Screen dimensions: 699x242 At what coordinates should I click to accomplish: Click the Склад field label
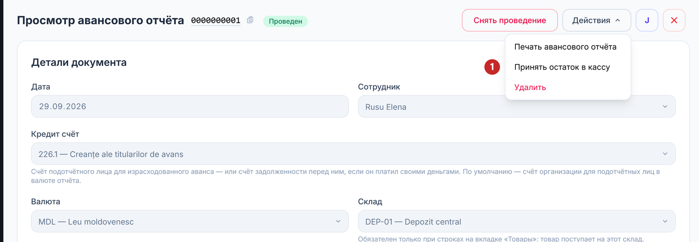pos(370,202)
